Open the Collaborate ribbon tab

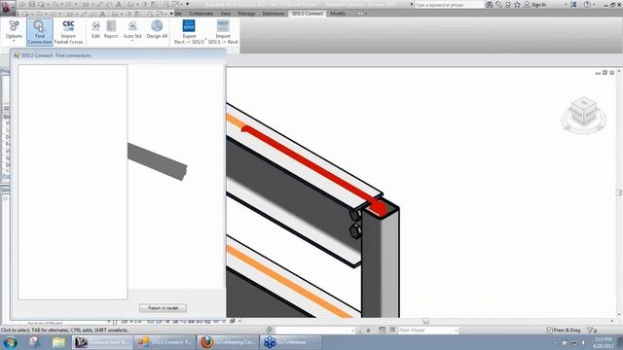point(201,14)
